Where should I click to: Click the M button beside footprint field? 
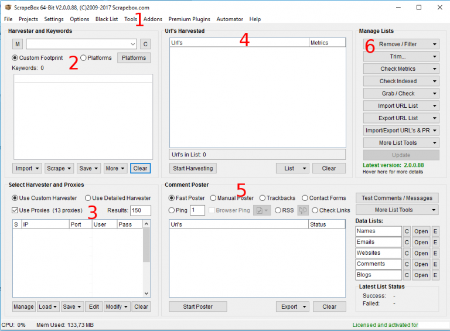(x=18, y=44)
